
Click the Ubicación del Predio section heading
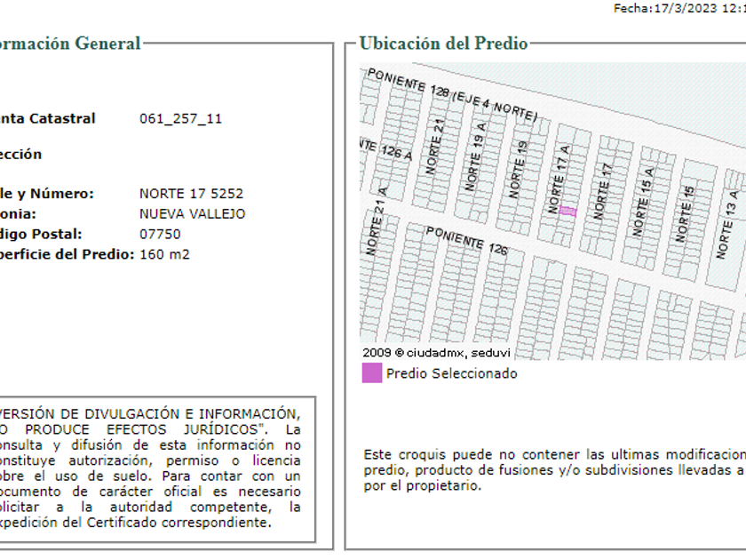443,44
